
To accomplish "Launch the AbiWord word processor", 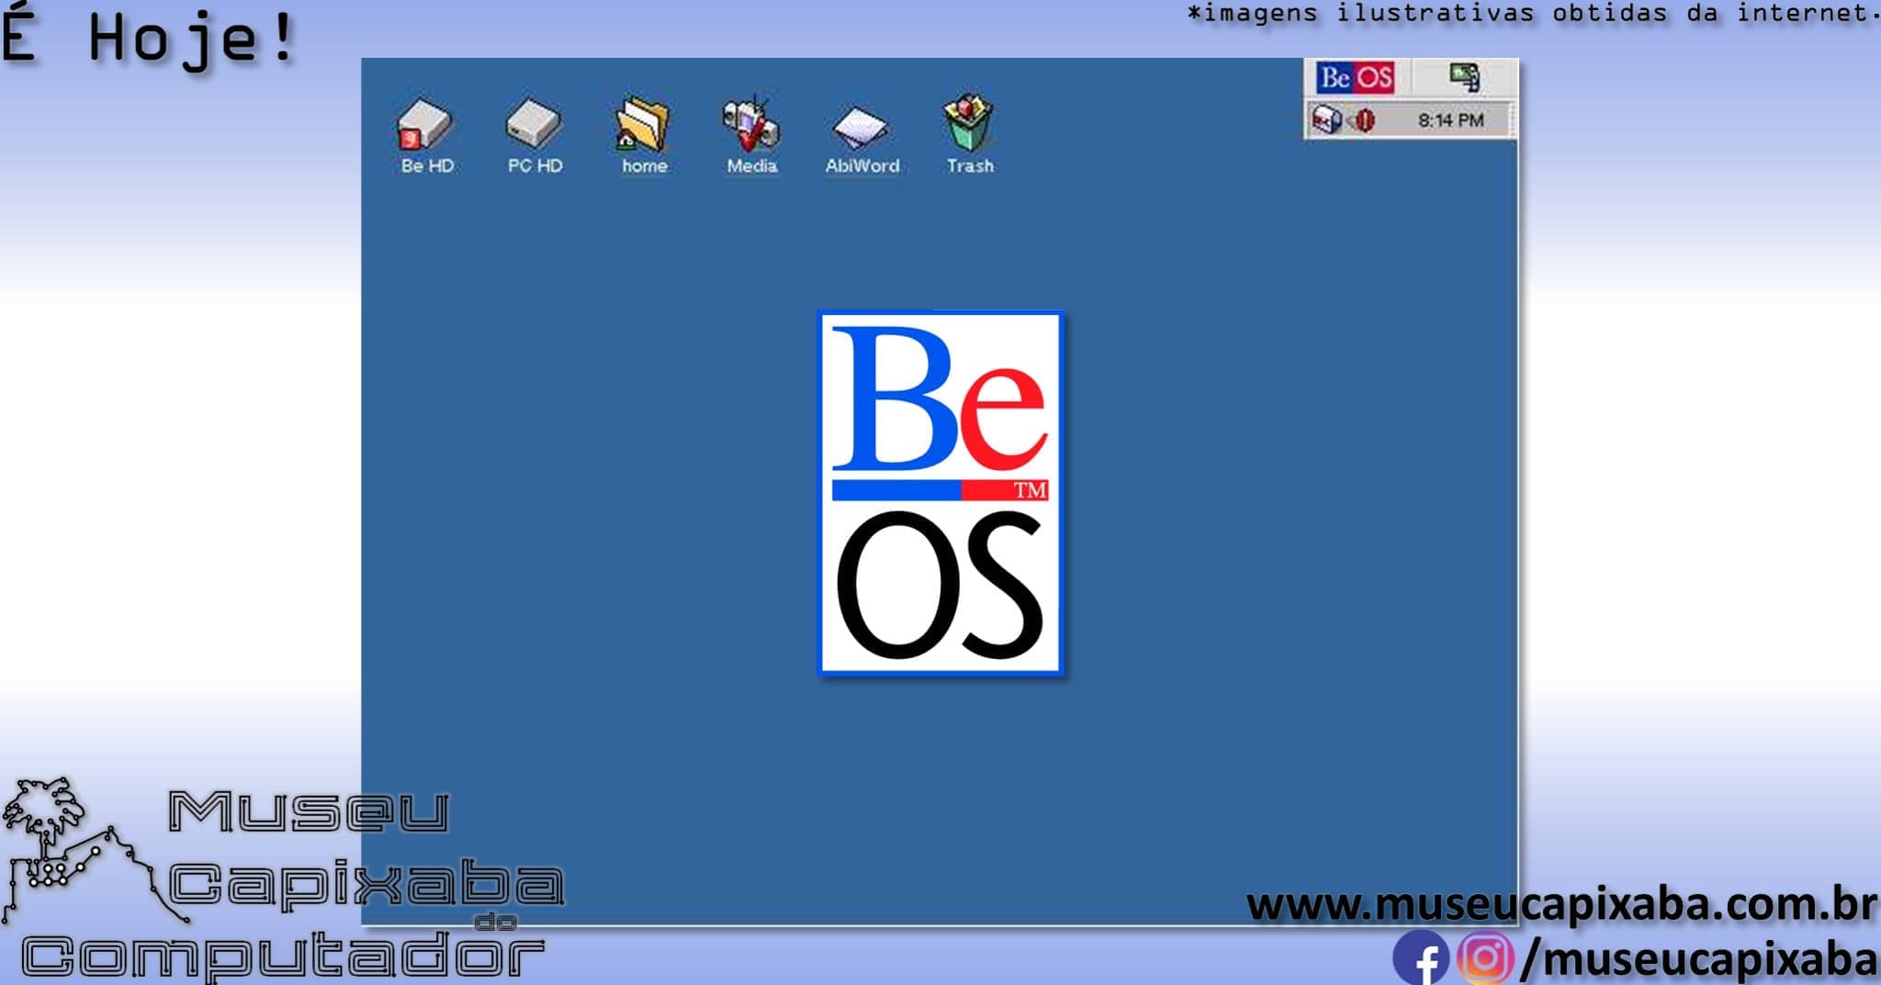I will 862,129.
